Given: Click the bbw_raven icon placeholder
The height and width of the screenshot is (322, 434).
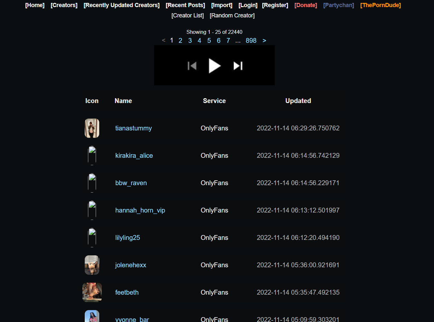Looking at the screenshot, I should [92, 183].
